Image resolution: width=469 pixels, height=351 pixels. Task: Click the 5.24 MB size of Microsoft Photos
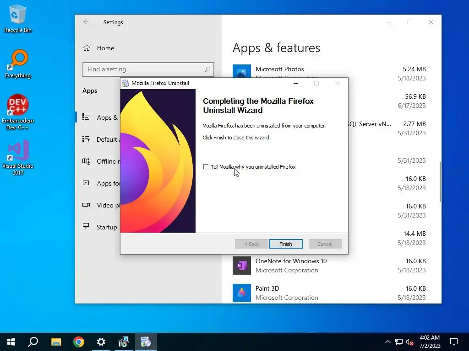[x=414, y=69]
